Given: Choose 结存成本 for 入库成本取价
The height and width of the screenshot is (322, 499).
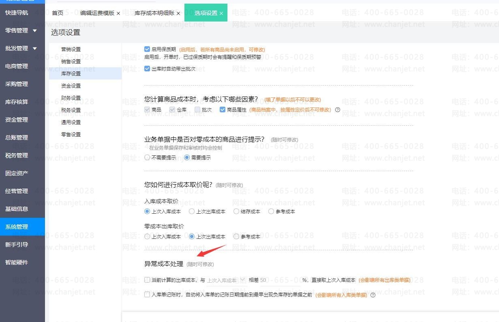Looking at the screenshot, I should 236,212.
